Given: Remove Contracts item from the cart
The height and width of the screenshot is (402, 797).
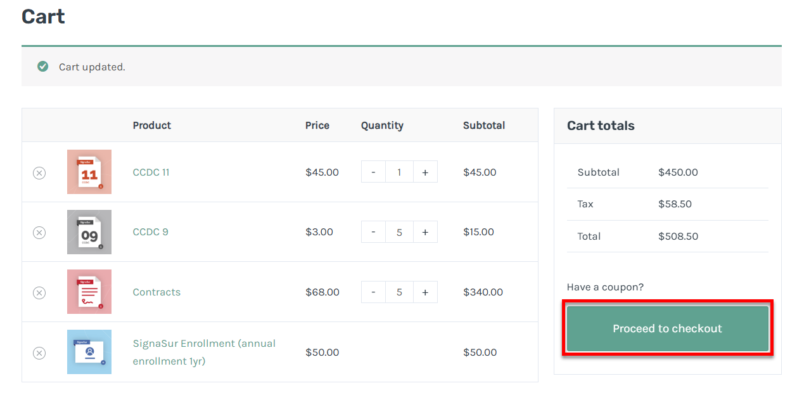Looking at the screenshot, I should click(39, 292).
